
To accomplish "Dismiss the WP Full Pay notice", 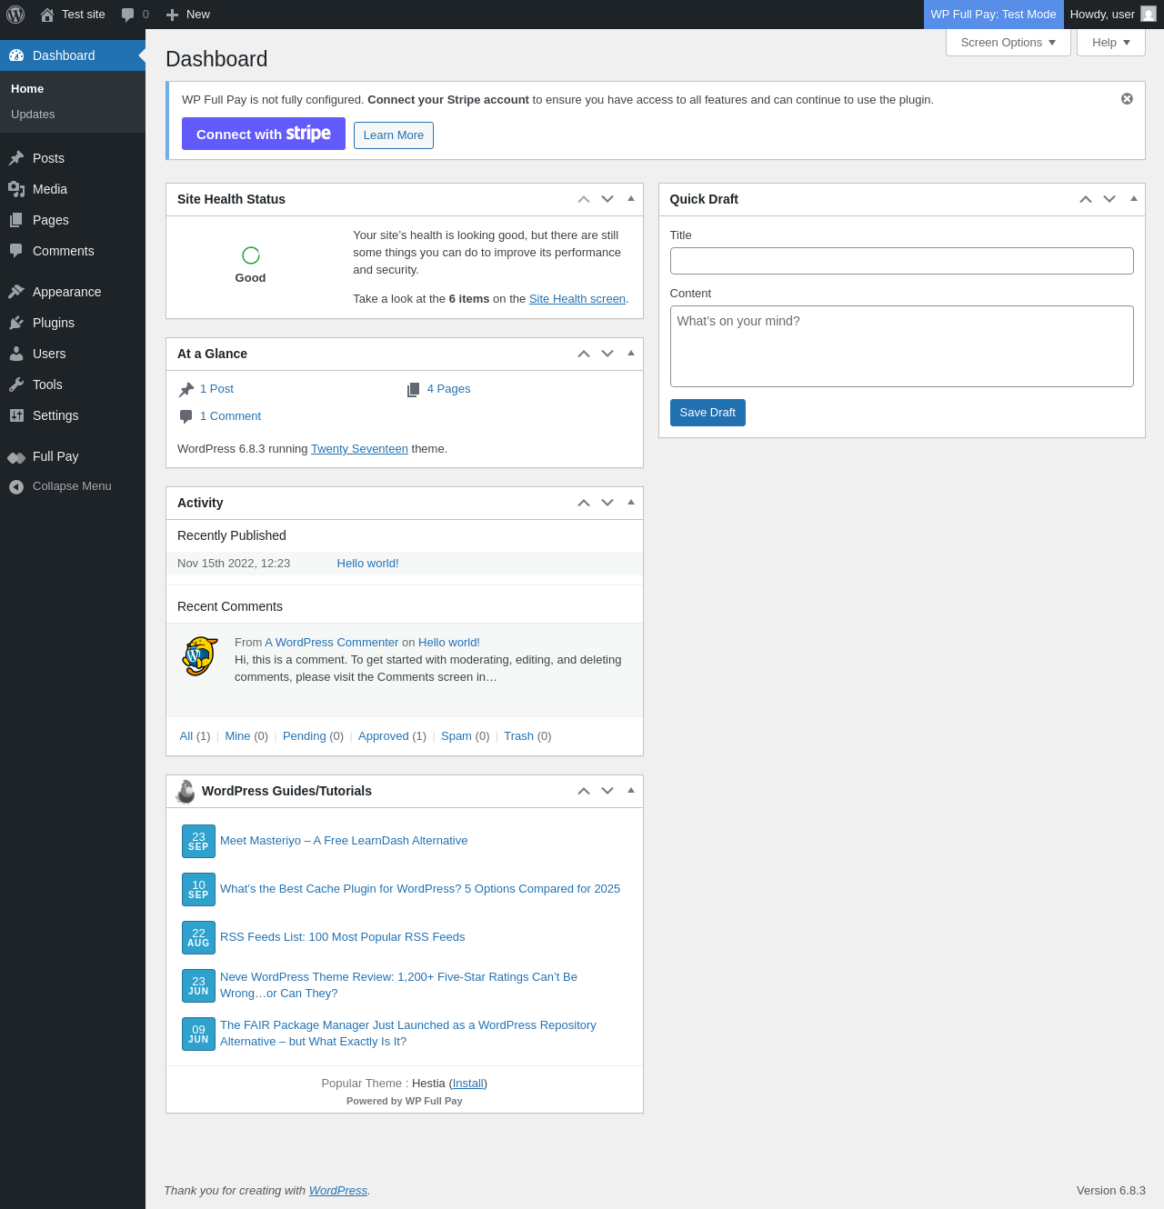I will click(x=1127, y=99).
